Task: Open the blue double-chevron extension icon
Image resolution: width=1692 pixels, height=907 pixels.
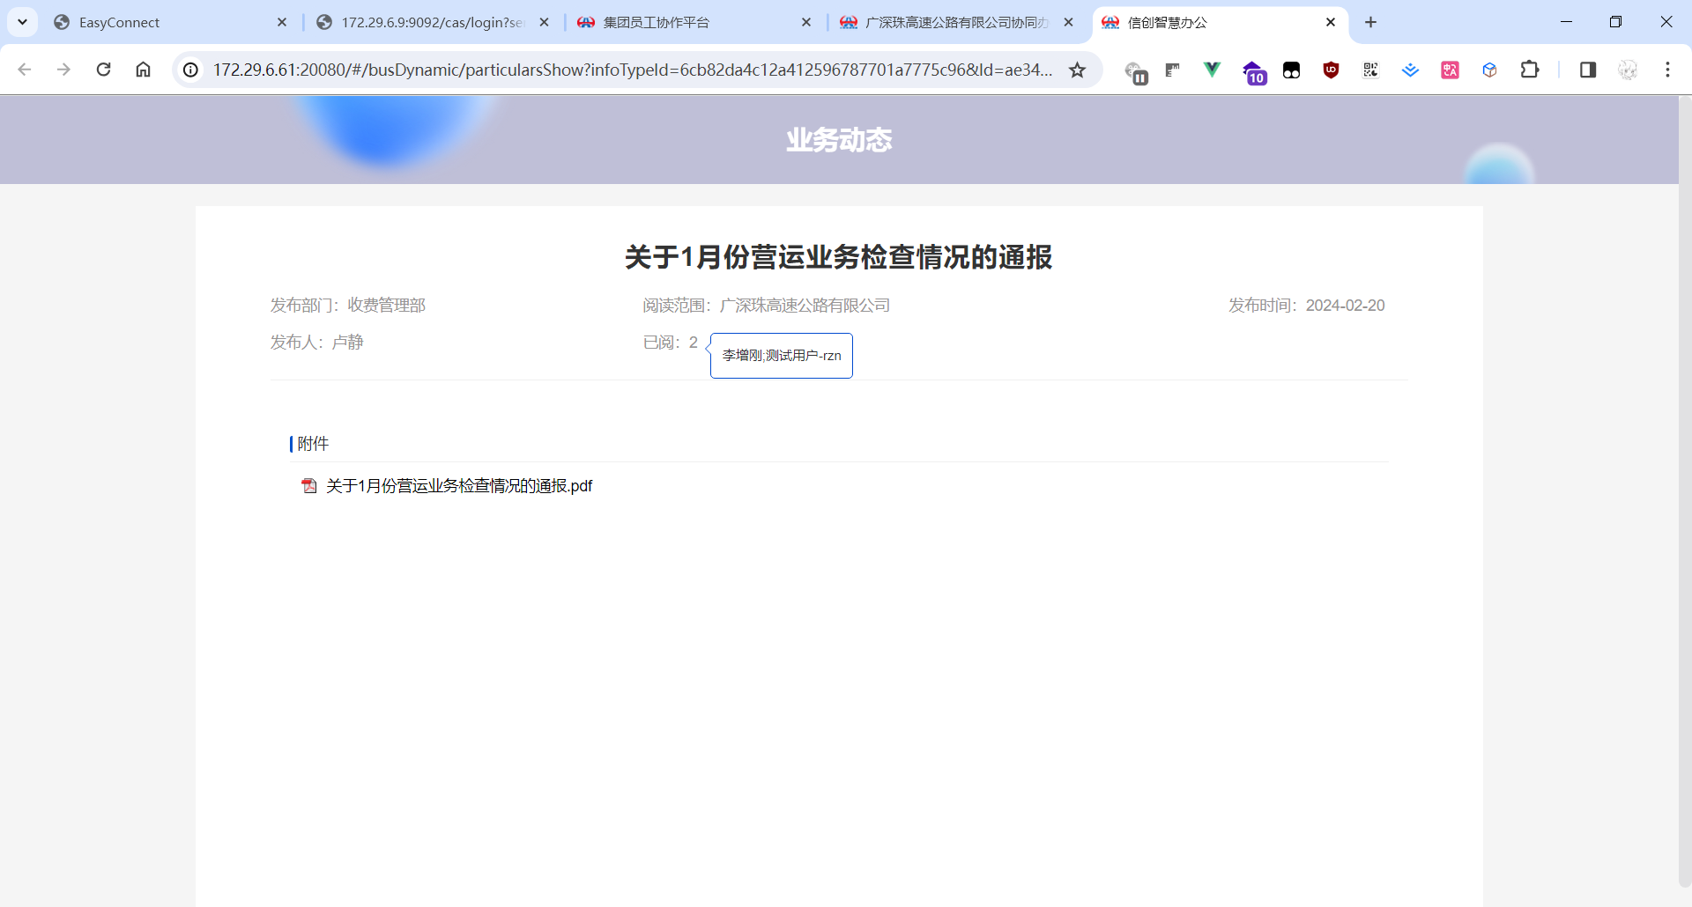Action: pyautogui.click(x=1410, y=70)
